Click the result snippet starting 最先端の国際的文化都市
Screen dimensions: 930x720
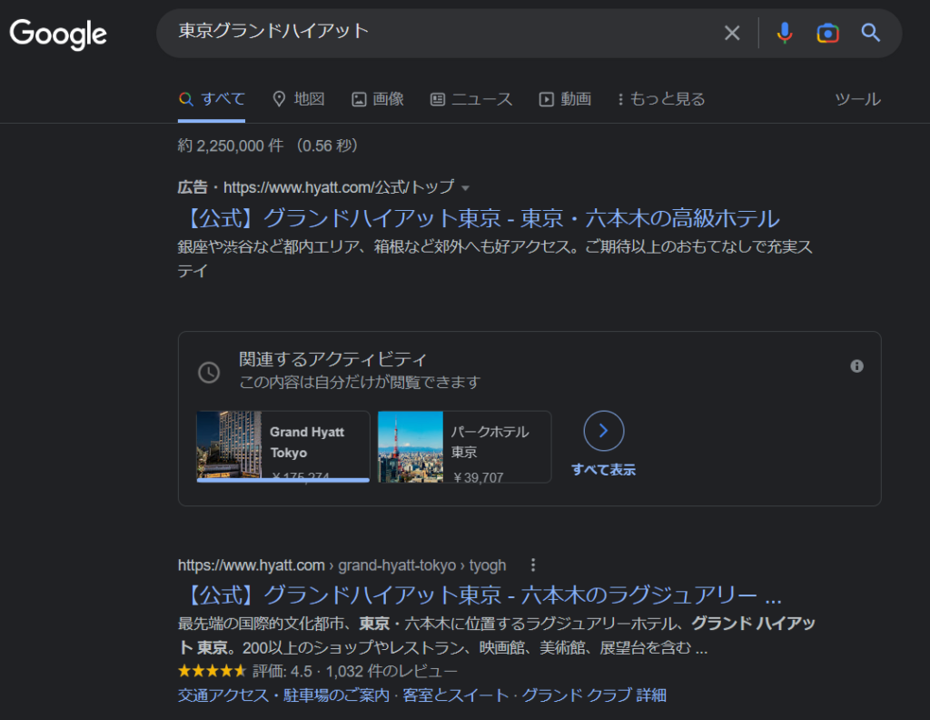tap(497, 635)
